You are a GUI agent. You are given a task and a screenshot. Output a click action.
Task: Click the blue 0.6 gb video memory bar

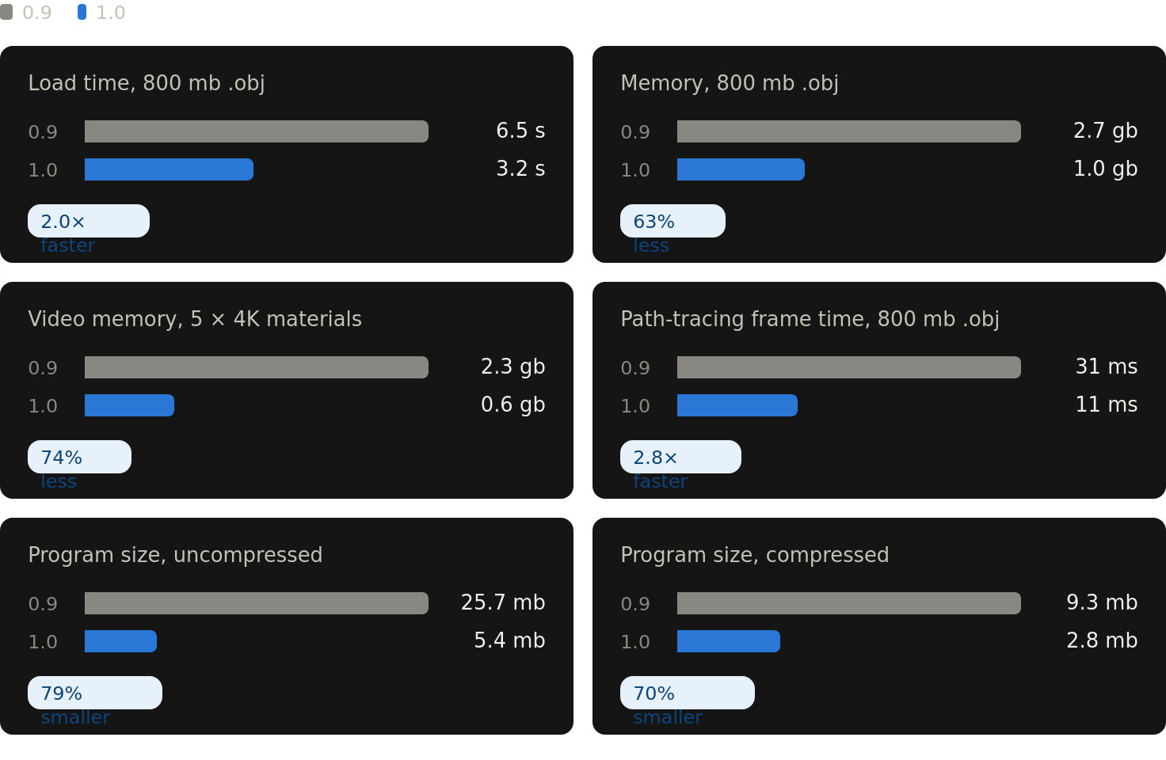click(129, 405)
